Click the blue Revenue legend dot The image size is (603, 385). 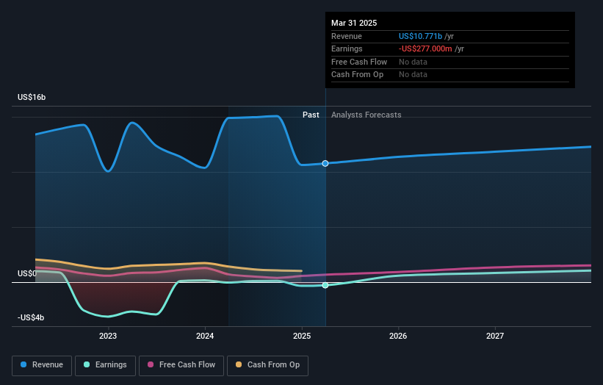pyautogui.click(x=24, y=364)
